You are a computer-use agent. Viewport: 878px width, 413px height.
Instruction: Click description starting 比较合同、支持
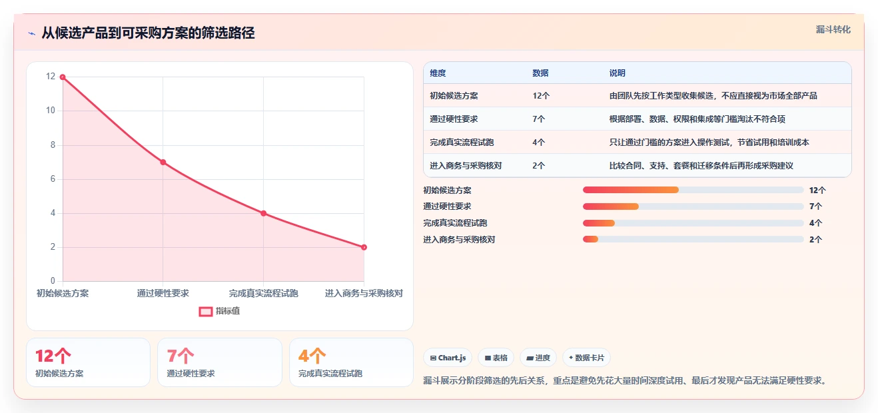pos(701,166)
